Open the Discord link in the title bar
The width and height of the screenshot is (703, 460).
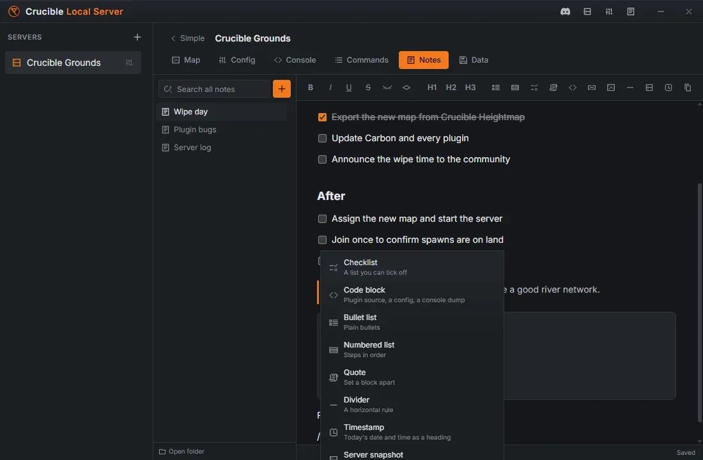566,11
